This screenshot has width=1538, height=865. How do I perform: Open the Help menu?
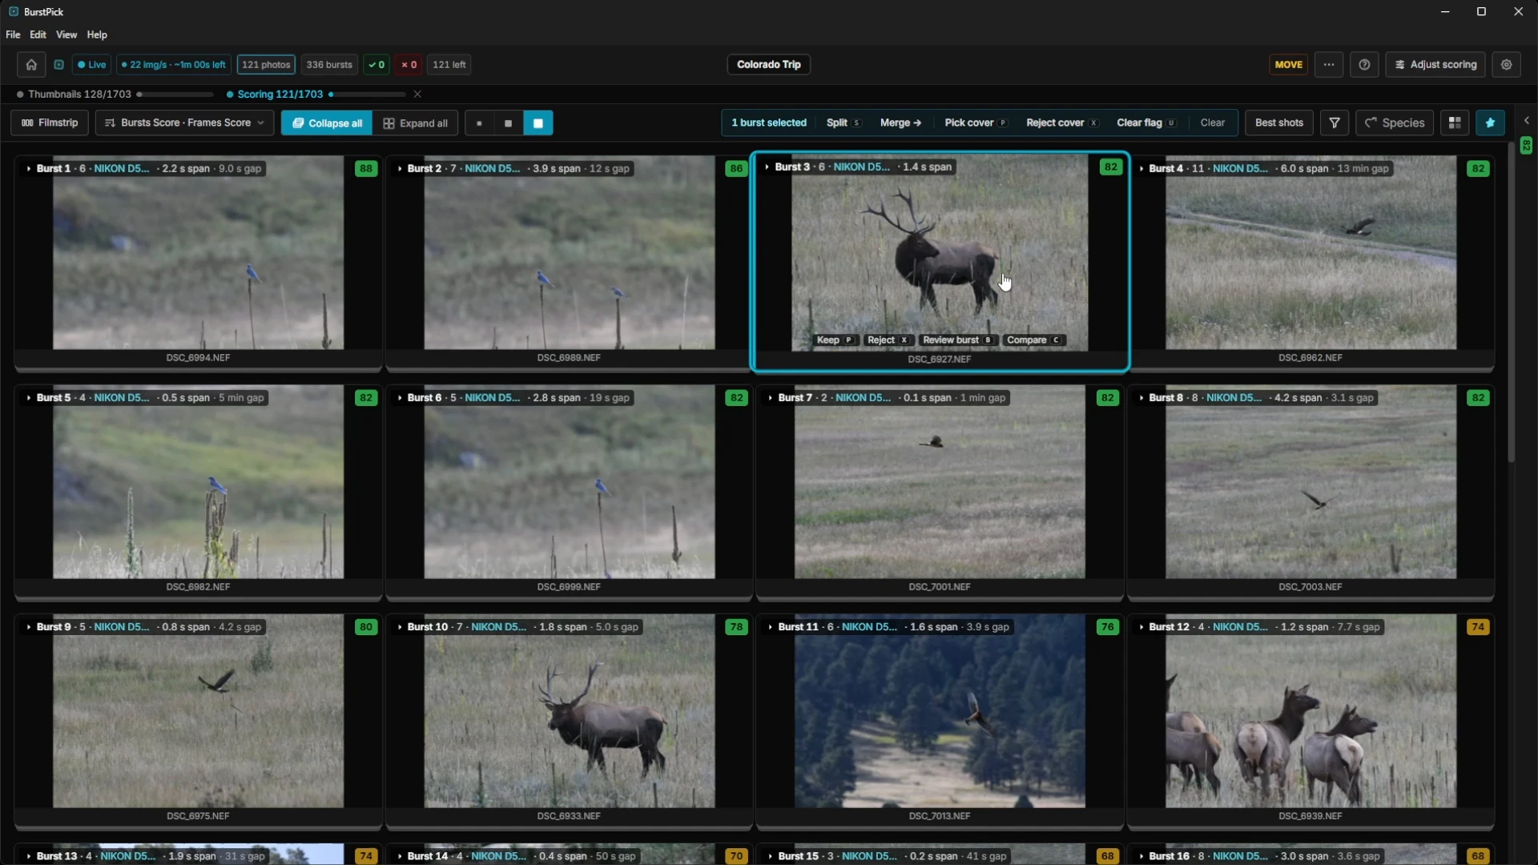click(97, 35)
